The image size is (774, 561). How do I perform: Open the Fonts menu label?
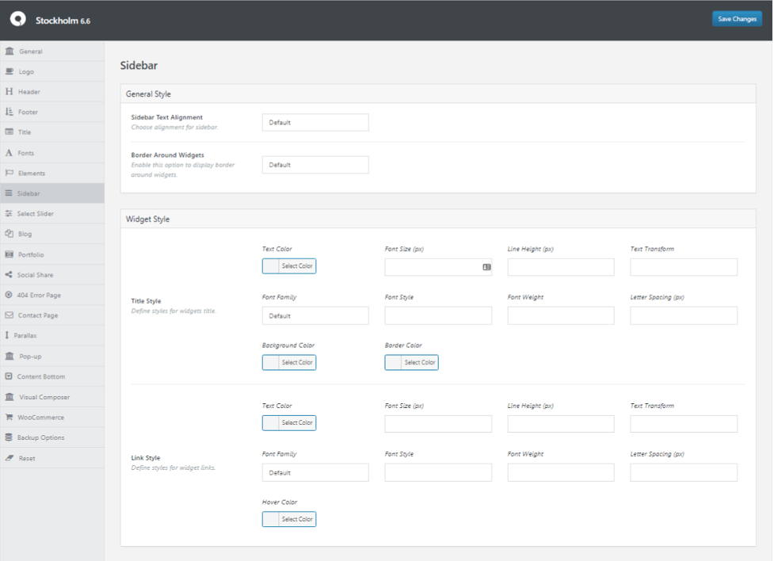(x=25, y=153)
